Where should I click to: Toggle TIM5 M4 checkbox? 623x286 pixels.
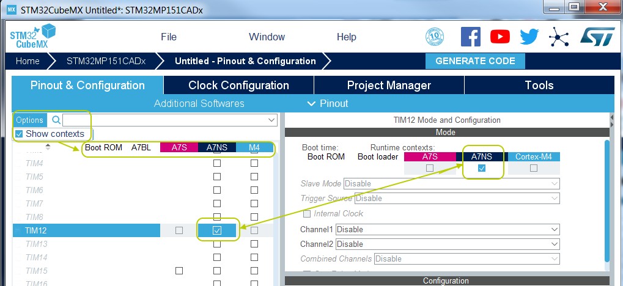[254, 177]
